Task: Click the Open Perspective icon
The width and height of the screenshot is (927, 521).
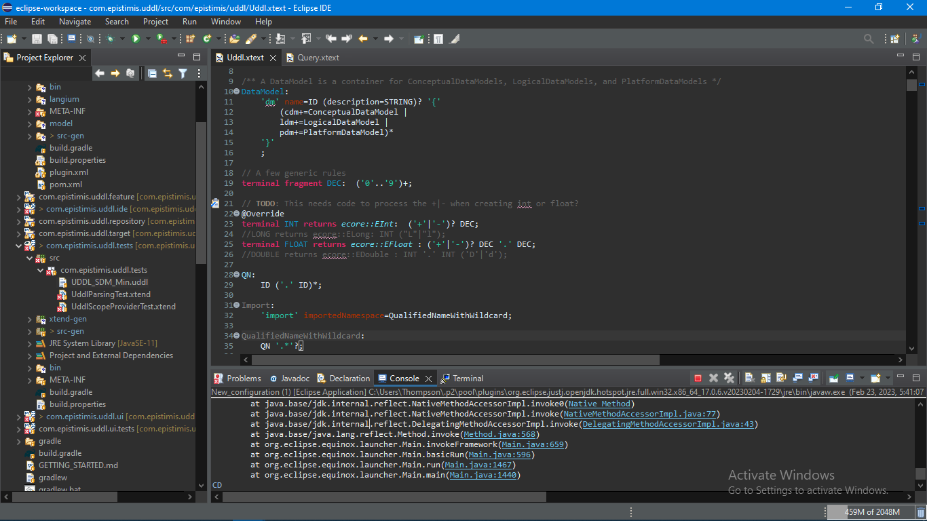Action: tap(894, 39)
